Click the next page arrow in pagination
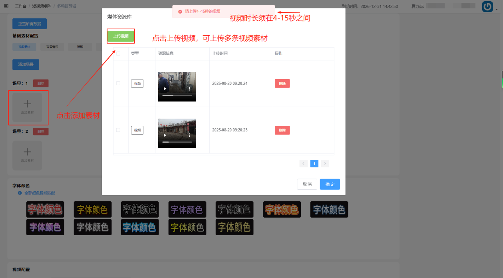Screen dimensions: 503x278 click(325, 163)
